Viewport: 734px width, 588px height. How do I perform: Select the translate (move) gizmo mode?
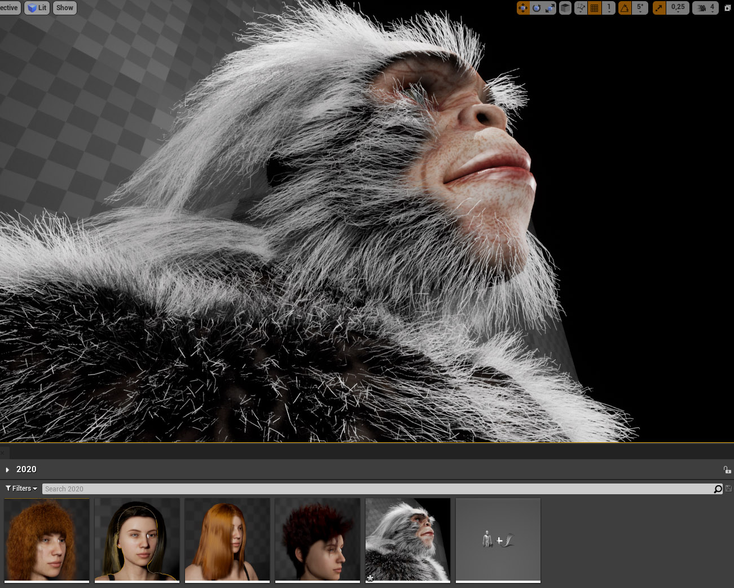523,8
